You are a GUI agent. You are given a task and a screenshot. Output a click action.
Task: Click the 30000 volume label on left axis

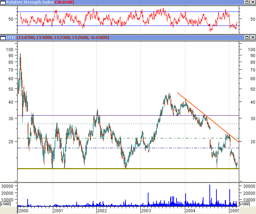(7, 186)
